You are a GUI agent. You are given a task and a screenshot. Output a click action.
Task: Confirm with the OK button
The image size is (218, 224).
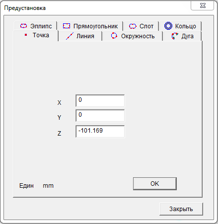pyautogui.click(x=155, y=184)
